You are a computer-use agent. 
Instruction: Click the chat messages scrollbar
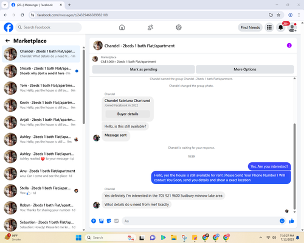point(294,166)
